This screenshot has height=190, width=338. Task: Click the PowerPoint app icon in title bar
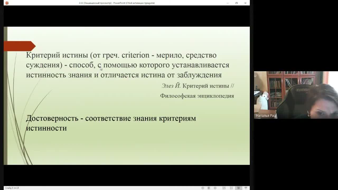[7, 3]
